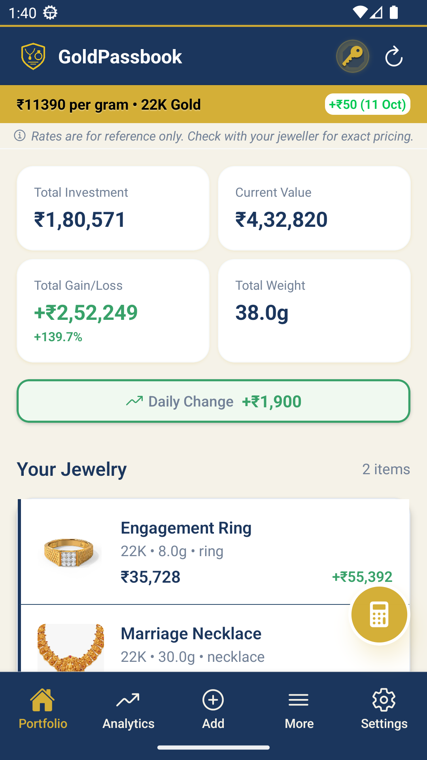Tap the GoldPassbook shield logo

(33, 57)
